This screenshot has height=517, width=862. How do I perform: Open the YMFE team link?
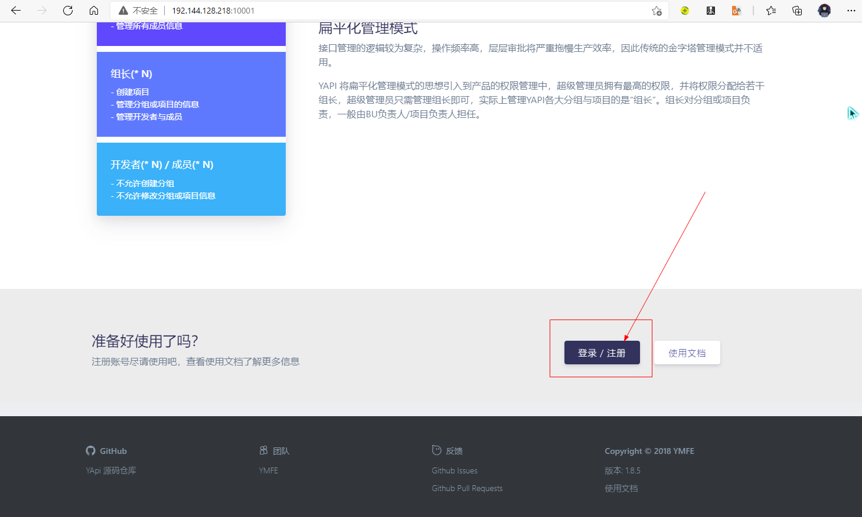coord(268,470)
